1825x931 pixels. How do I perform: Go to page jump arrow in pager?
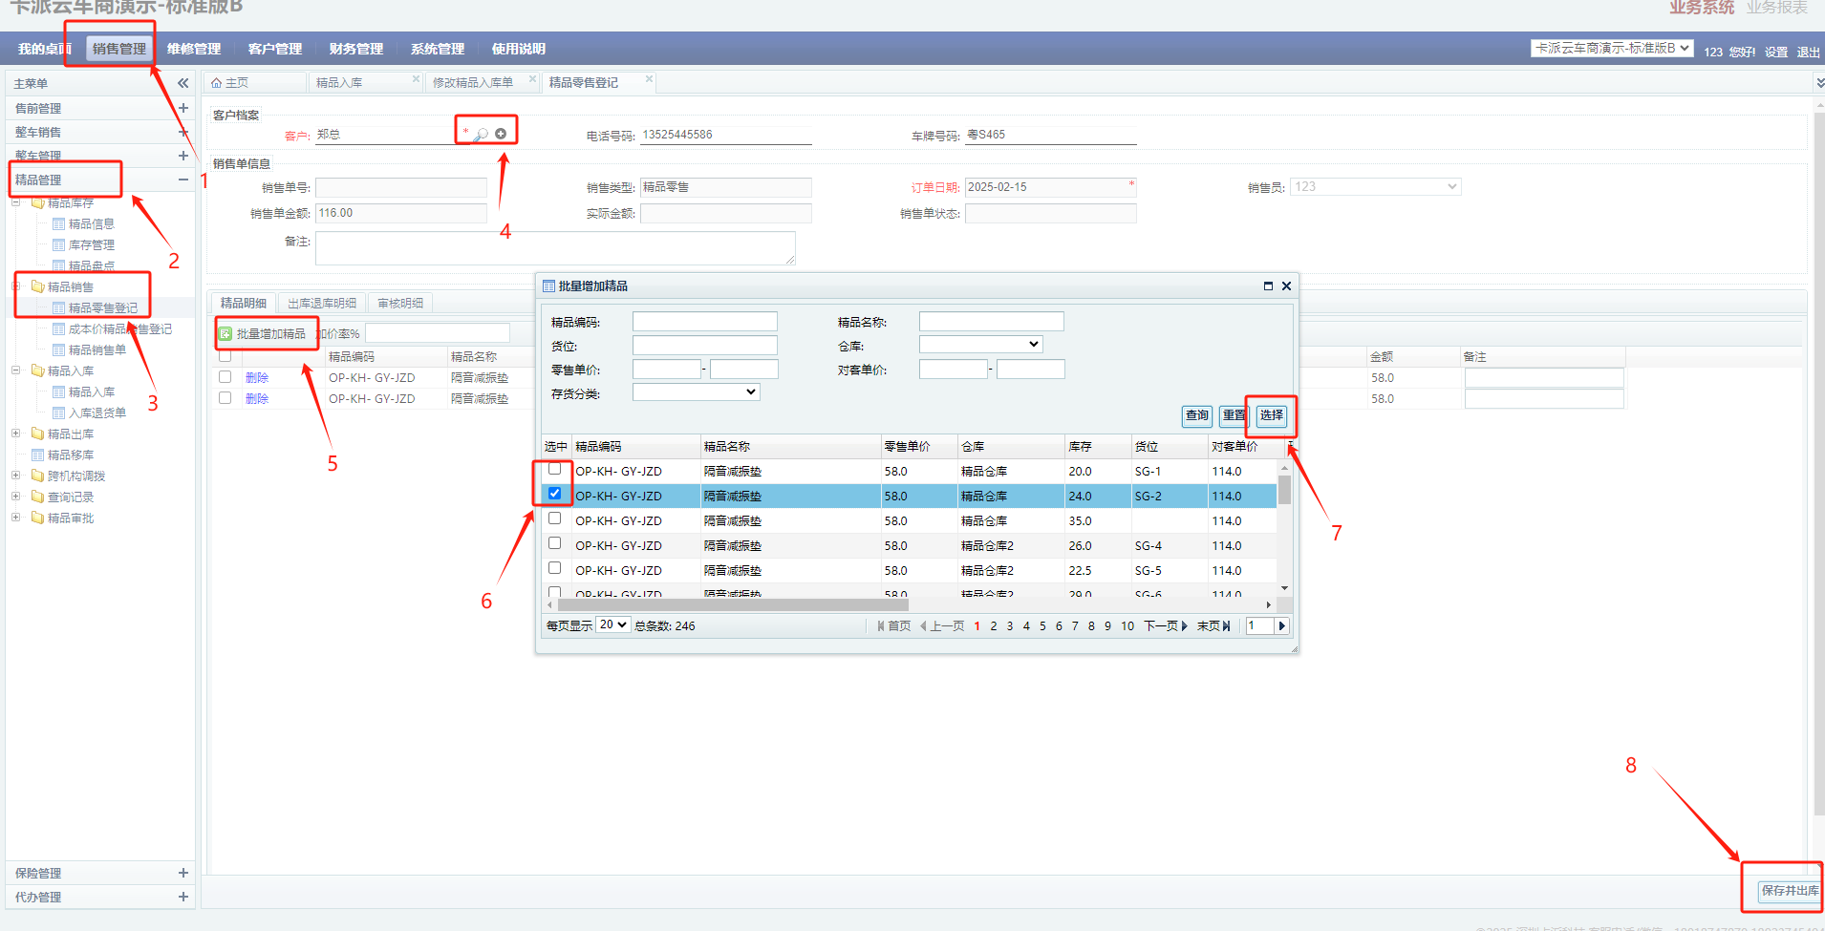tap(1282, 626)
